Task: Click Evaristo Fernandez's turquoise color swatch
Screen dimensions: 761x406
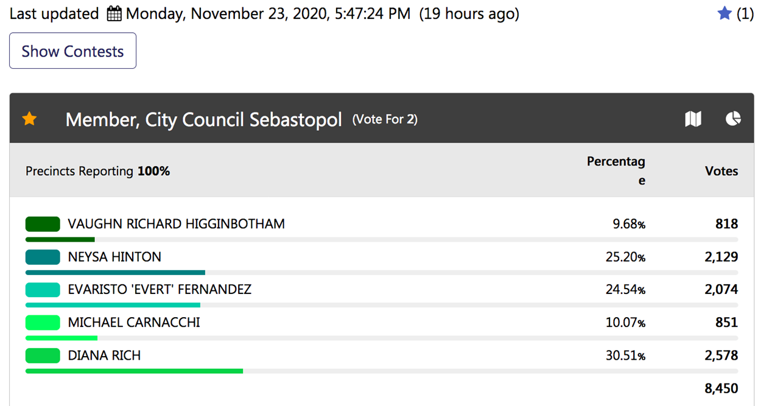Action: tap(43, 290)
